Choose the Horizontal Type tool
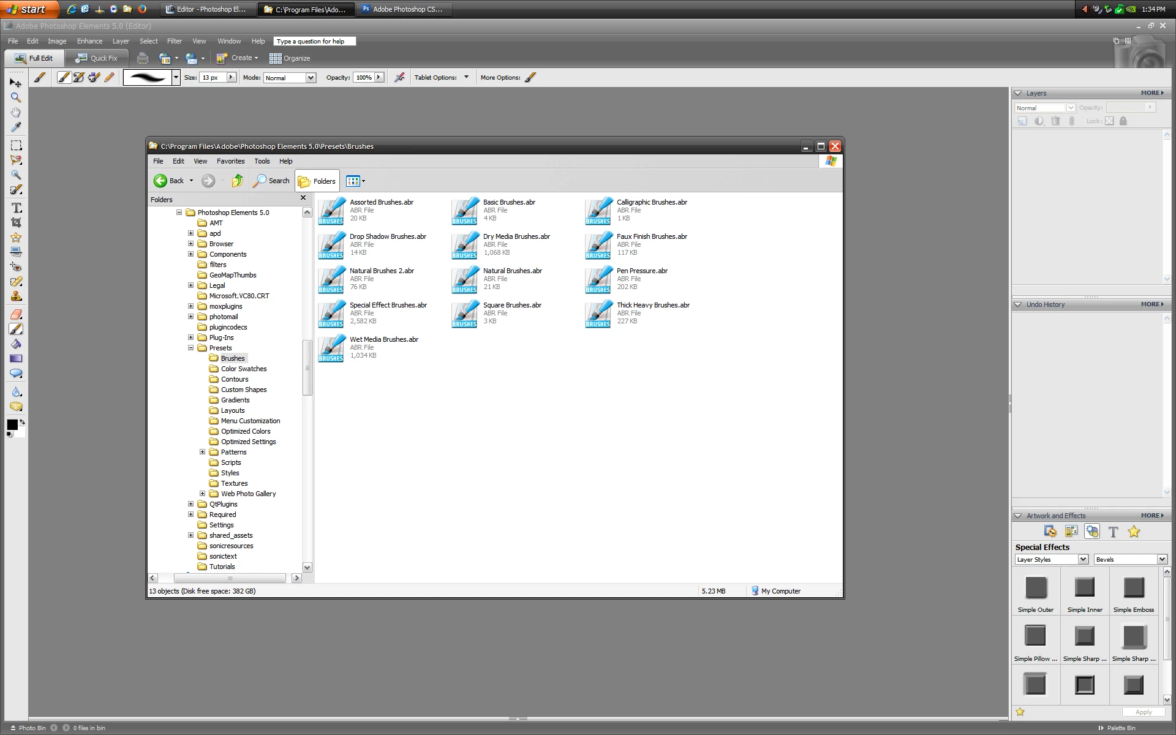The width and height of the screenshot is (1176, 735). (x=16, y=208)
